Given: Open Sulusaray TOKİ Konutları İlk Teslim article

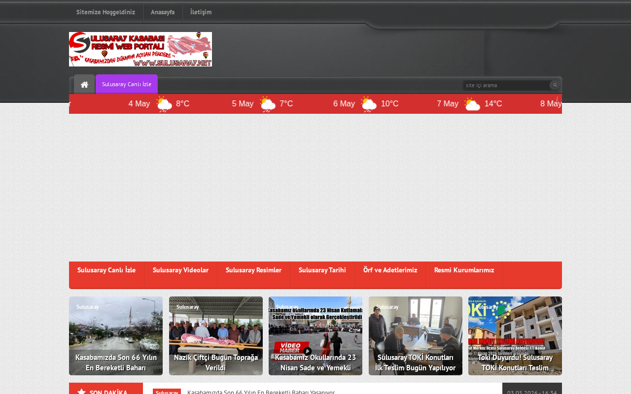Looking at the screenshot, I should point(416,336).
